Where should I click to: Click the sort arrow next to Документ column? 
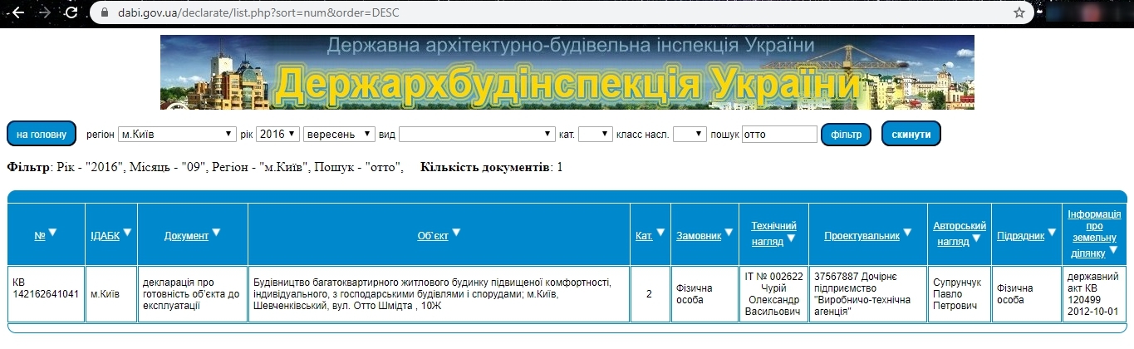(216, 233)
